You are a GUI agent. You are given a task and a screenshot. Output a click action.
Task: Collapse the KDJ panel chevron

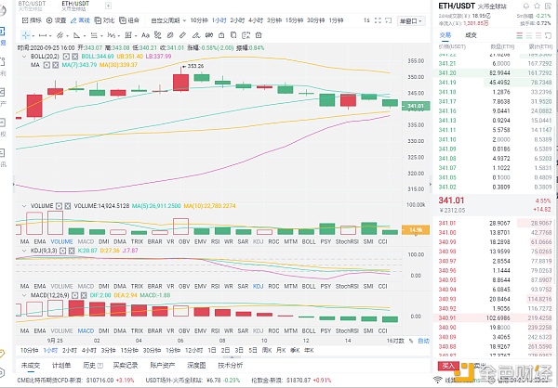point(24,251)
